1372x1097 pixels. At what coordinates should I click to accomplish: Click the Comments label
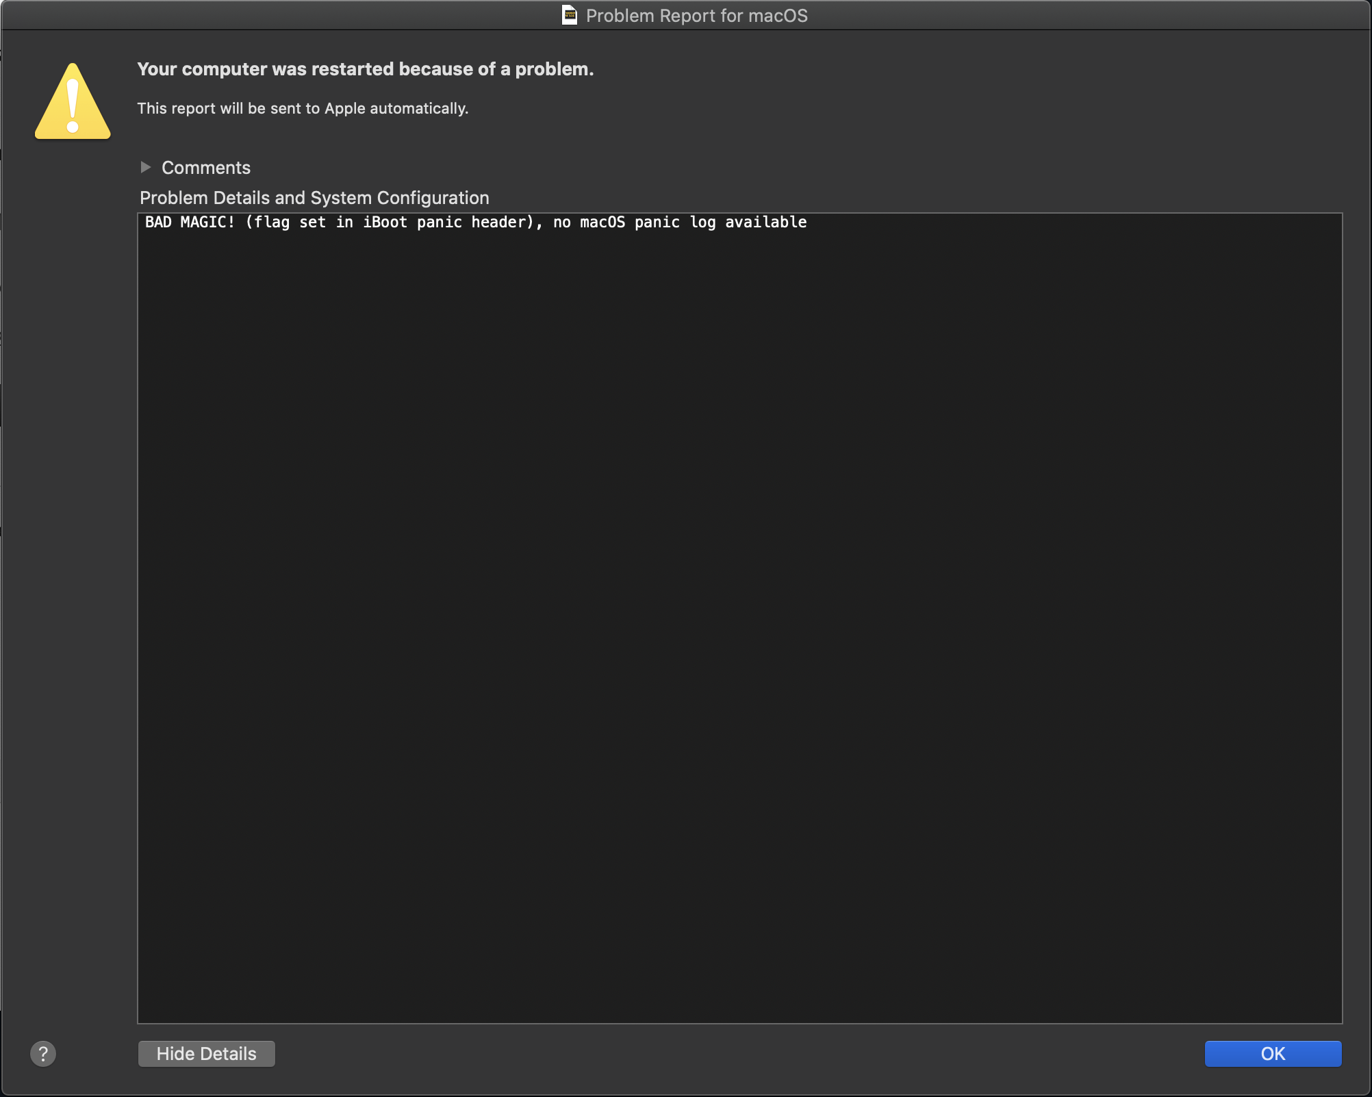click(205, 168)
